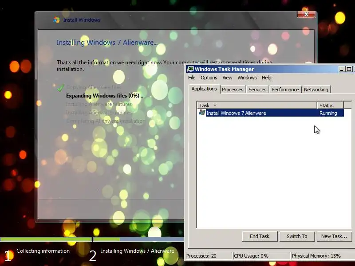Click the Status column header
Viewport: 355px width, 266px height.
click(330, 106)
